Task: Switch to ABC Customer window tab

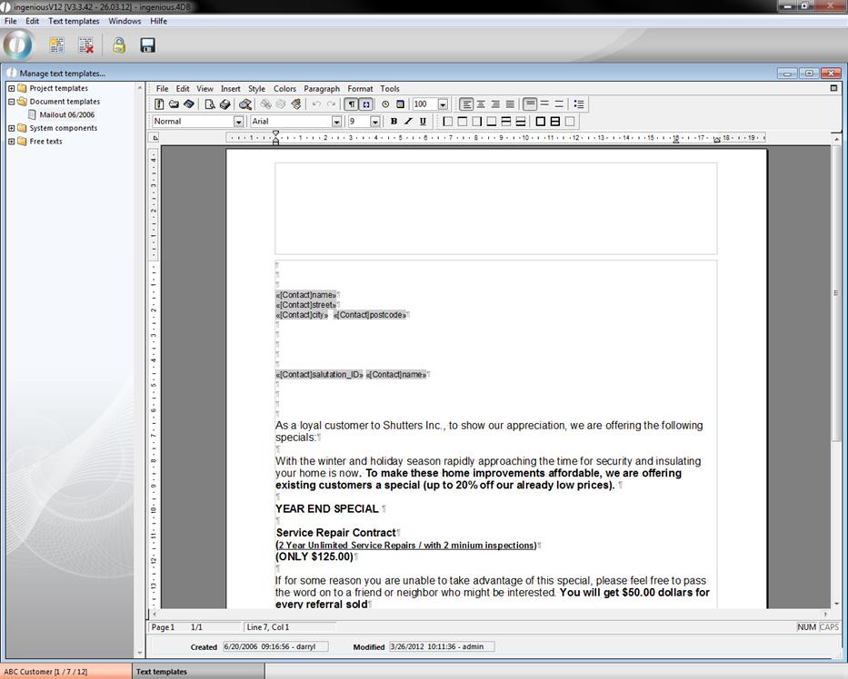Action: pos(45,672)
